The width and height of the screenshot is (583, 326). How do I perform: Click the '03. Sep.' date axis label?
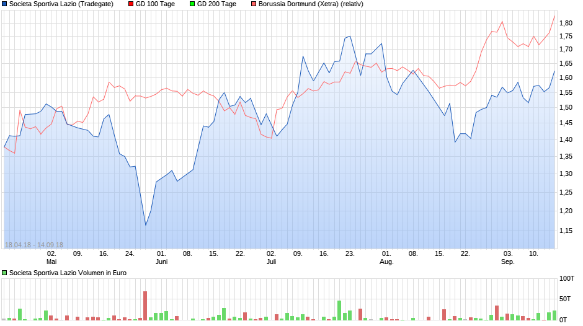[x=508, y=258]
